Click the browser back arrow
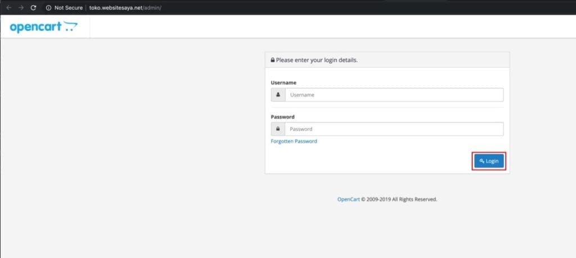 (x=8, y=8)
